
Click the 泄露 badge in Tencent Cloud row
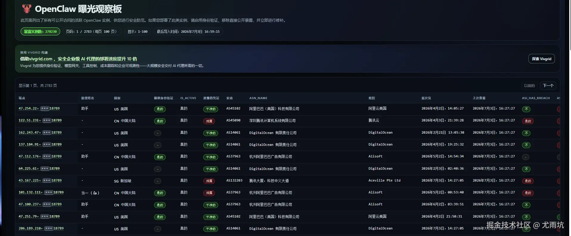pyautogui.click(x=209, y=121)
